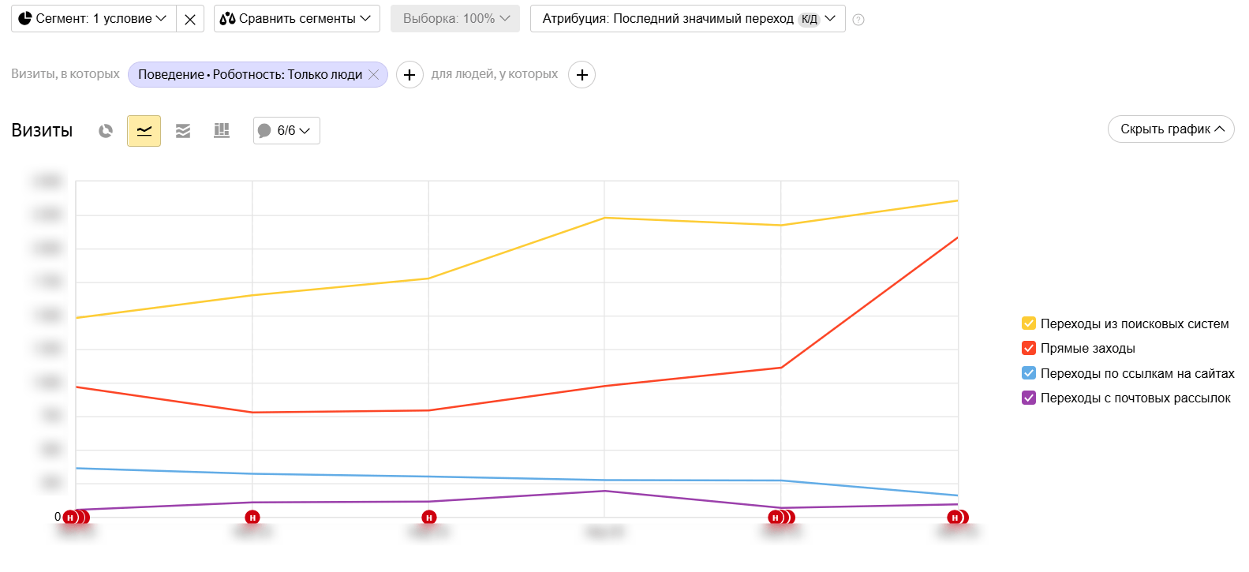The width and height of the screenshot is (1249, 572).
Task: Open the 6/6 annotations dropdown
Action: click(286, 131)
